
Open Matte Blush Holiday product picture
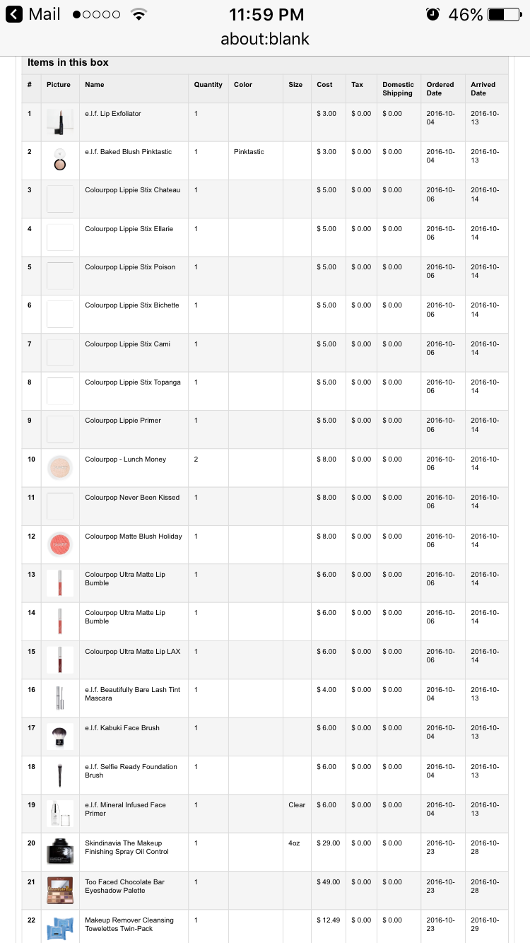60,544
